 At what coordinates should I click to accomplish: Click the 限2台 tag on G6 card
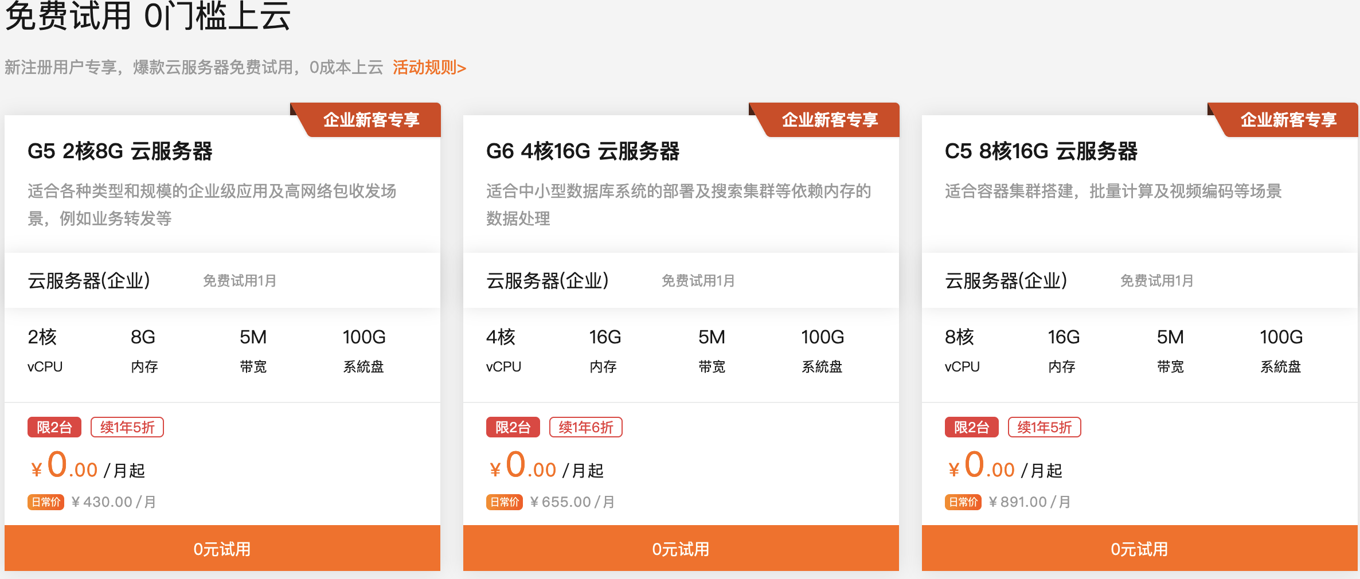click(513, 427)
